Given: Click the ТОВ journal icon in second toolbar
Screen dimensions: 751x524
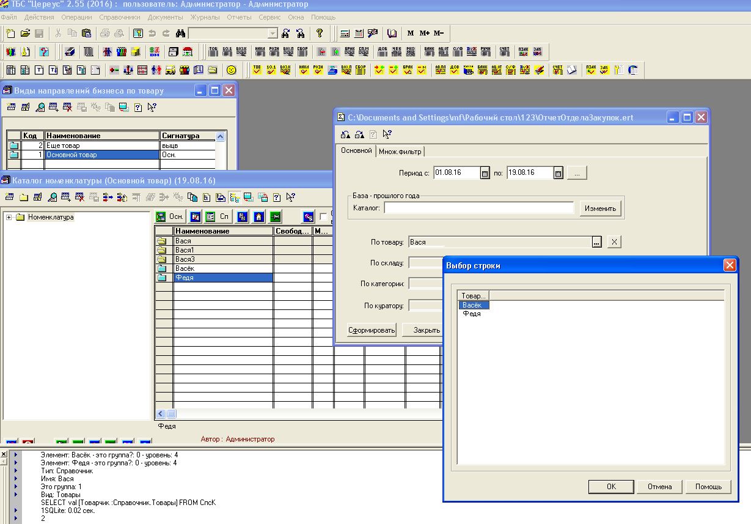Looking at the screenshot, I should coord(213,51).
